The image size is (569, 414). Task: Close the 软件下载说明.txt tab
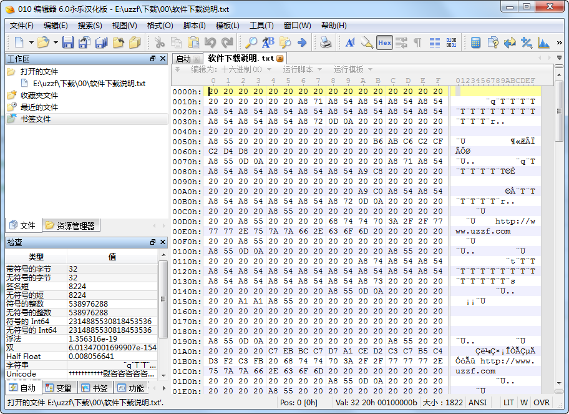(x=280, y=58)
